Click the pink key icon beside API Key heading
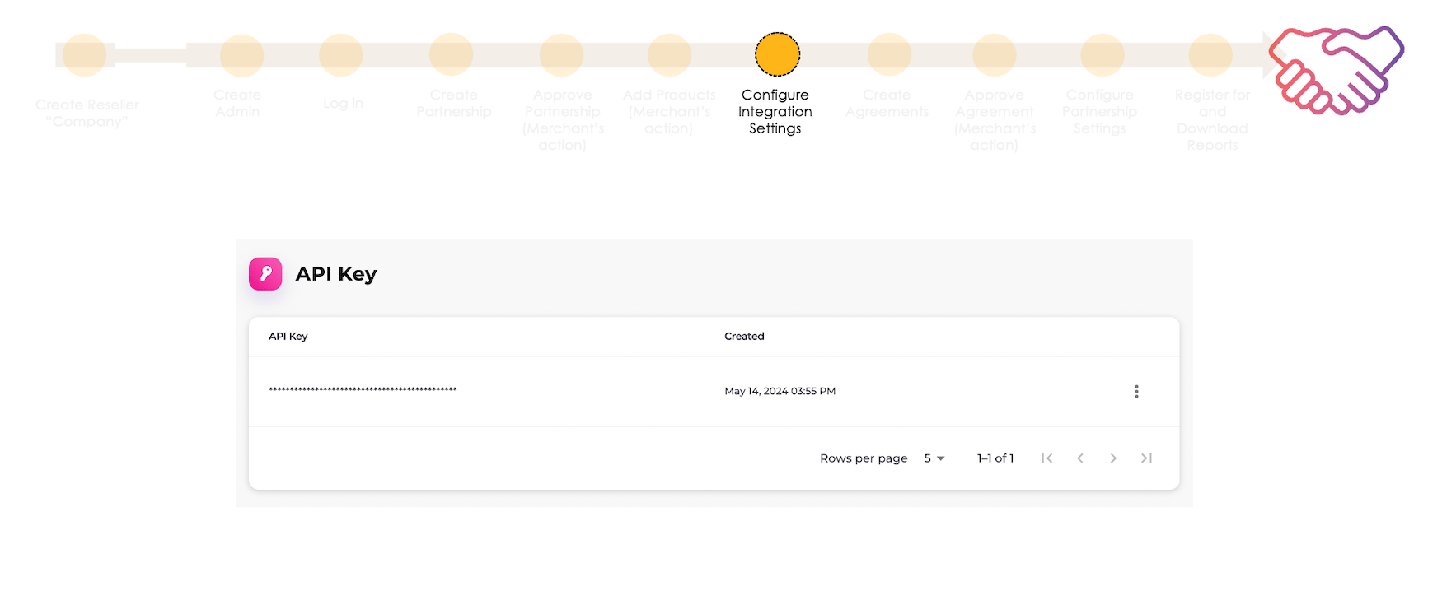 point(265,274)
